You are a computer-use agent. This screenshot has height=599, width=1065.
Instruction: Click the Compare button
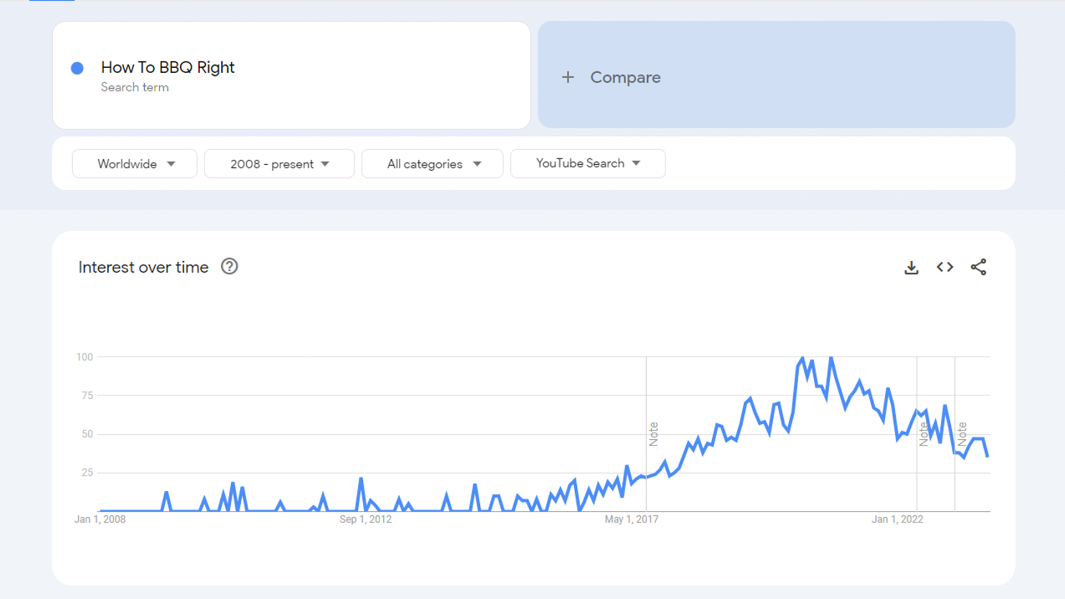pyautogui.click(x=625, y=77)
